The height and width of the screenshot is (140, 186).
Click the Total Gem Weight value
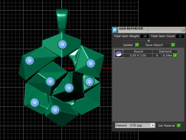click(x=145, y=36)
